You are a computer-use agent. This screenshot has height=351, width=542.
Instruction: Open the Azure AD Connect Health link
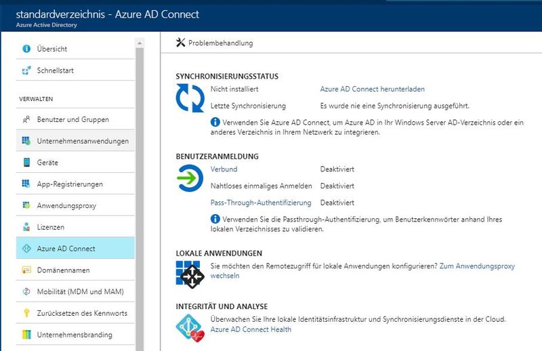(x=251, y=329)
